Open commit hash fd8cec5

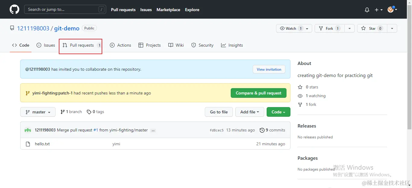click(217, 130)
